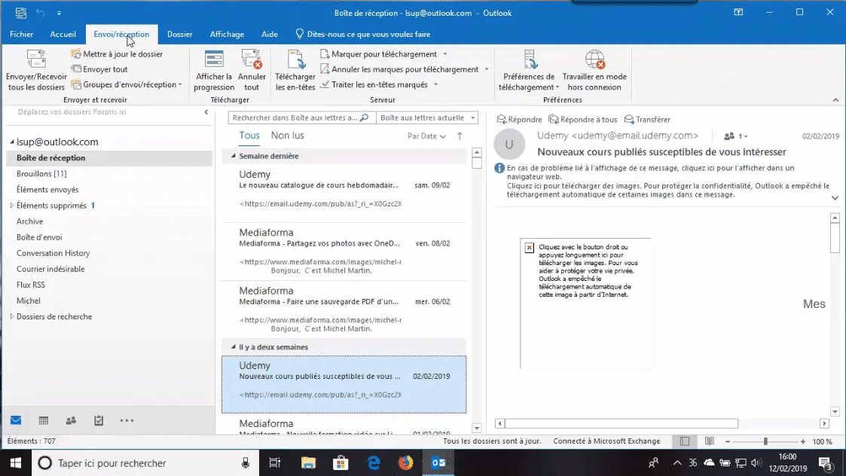This screenshot has height=476, width=846.
Task: Open Fichier tab
Action: [22, 34]
